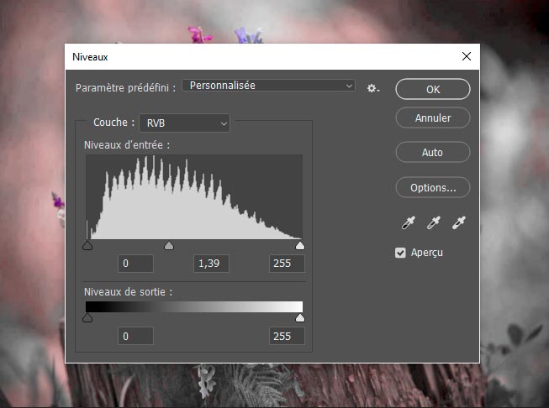Open the Options... dialog

click(x=432, y=187)
